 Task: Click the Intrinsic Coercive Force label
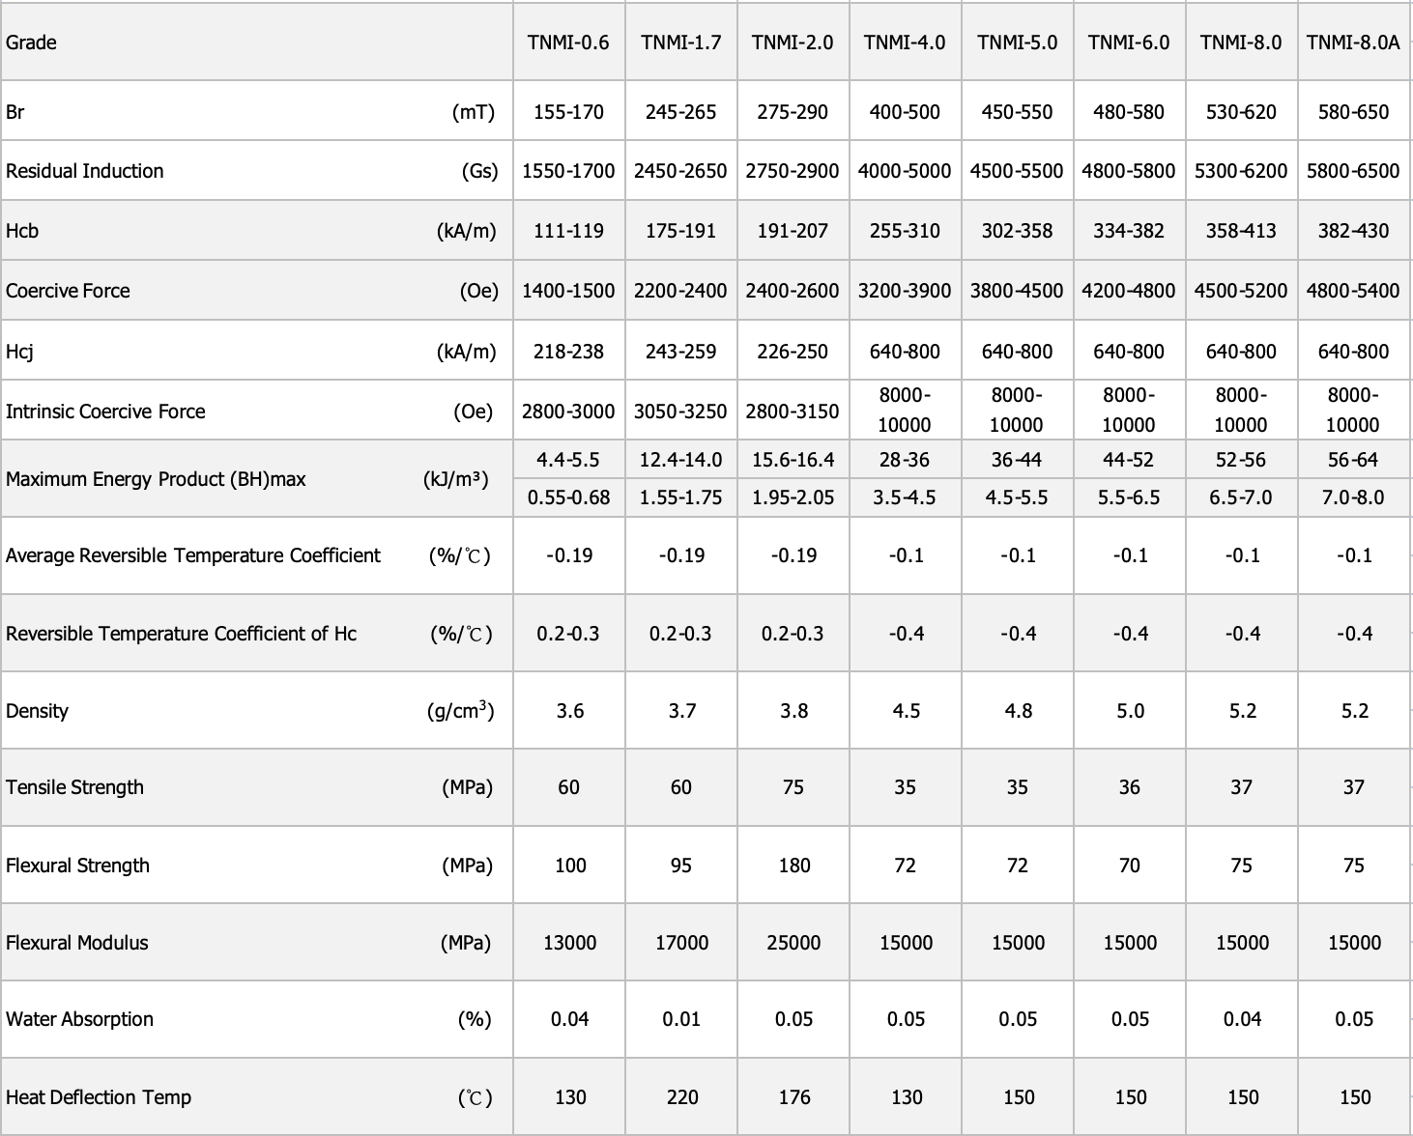(x=105, y=412)
